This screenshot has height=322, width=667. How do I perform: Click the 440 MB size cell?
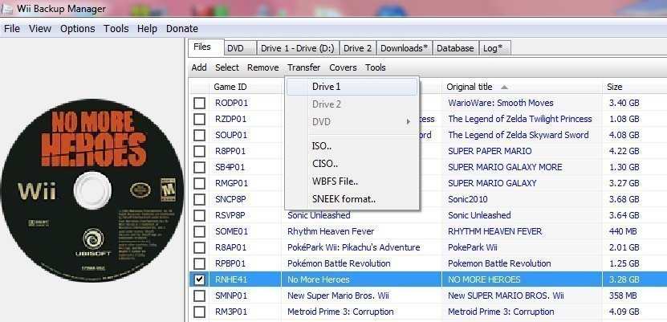tap(623, 231)
